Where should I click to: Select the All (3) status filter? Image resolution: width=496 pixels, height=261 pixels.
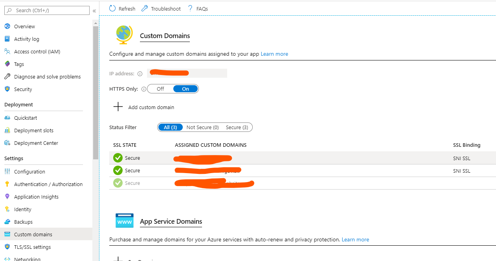[171, 127]
